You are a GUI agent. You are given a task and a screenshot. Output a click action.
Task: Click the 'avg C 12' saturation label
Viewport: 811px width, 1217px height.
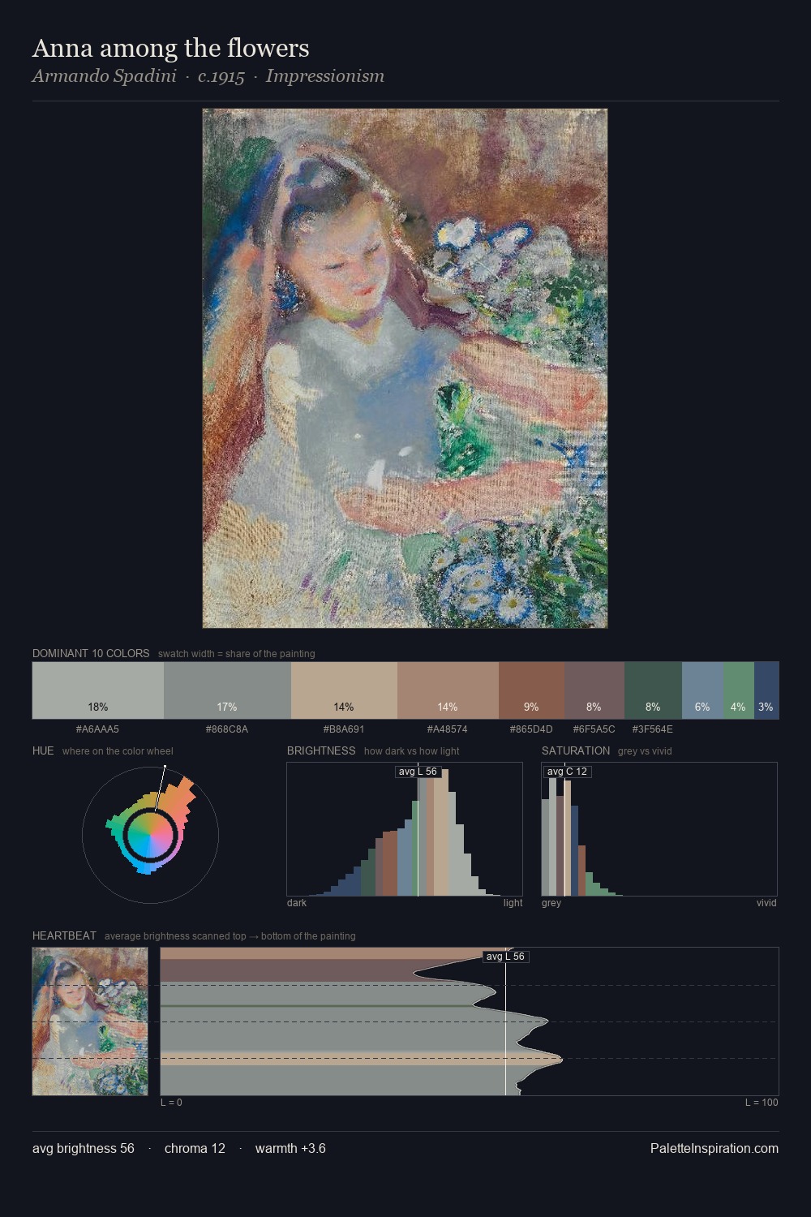click(x=567, y=772)
